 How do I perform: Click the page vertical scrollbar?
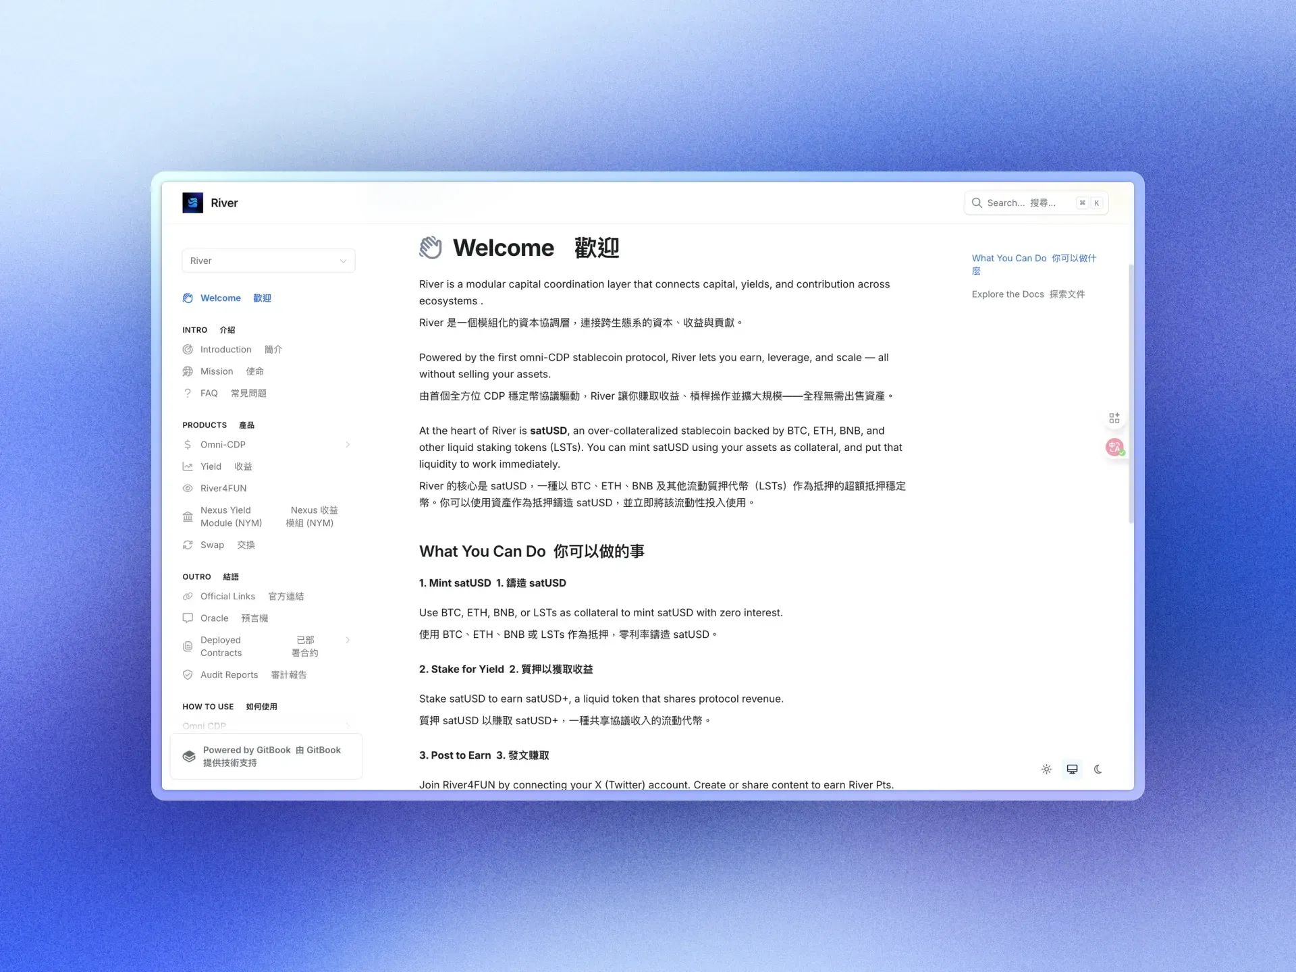1131,394
